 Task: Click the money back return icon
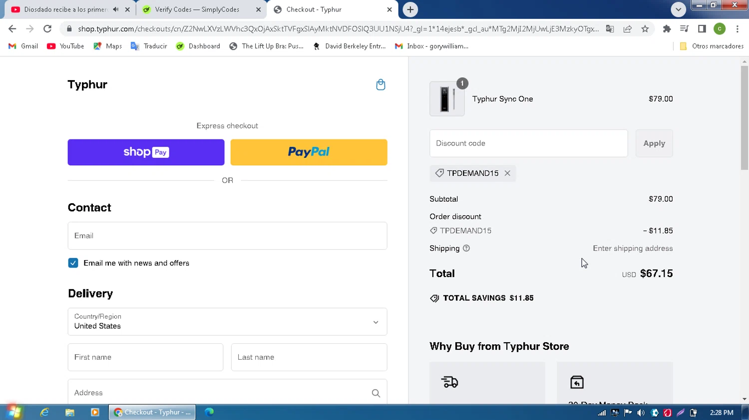[x=577, y=382]
